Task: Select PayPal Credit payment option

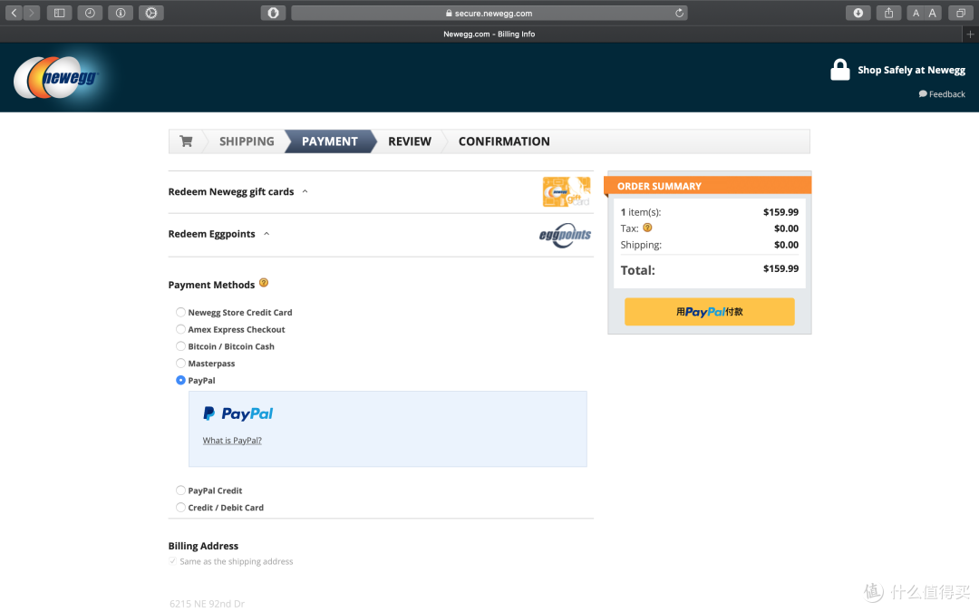Action: click(180, 491)
